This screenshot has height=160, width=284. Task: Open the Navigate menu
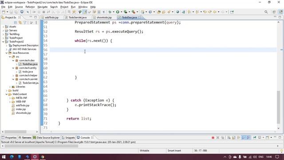tap(43, 7)
